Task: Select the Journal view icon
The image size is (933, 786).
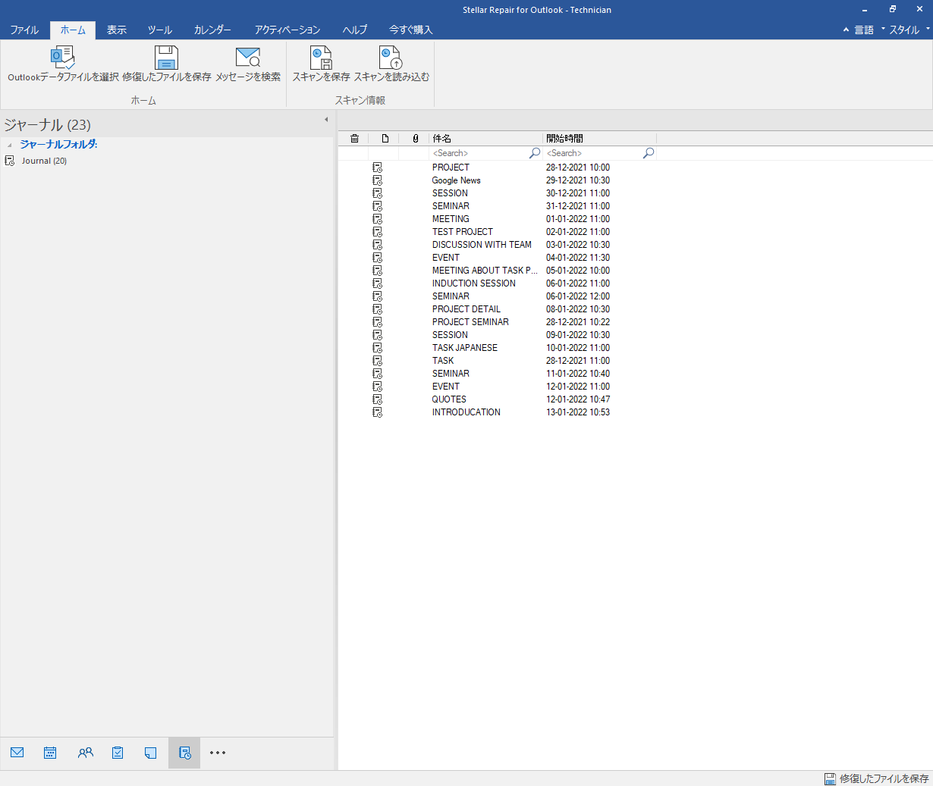Action: coord(184,753)
